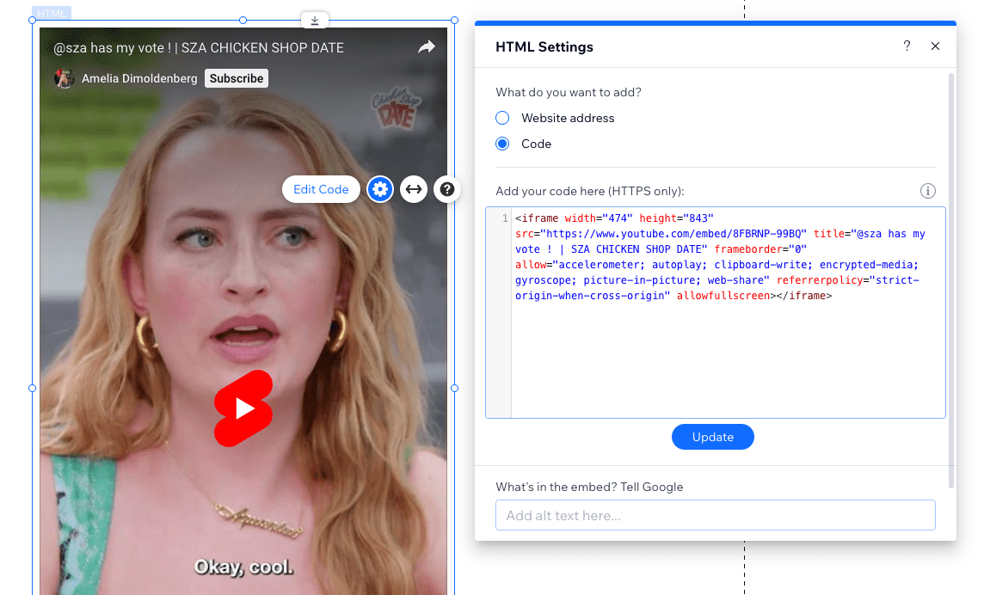Click the Update button
The width and height of the screenshot is (984, 595).
point(713,437)
